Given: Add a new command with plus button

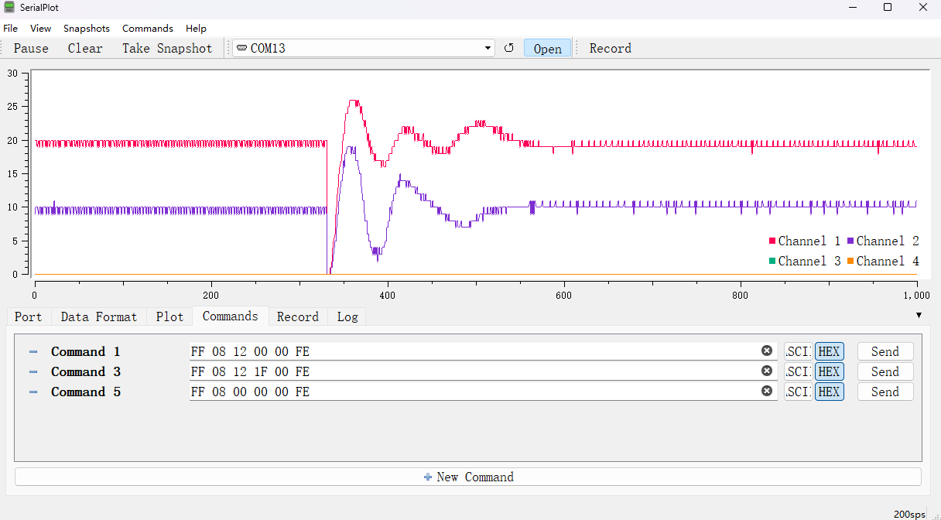Looking at the screenshot, I should click(467, 477).
